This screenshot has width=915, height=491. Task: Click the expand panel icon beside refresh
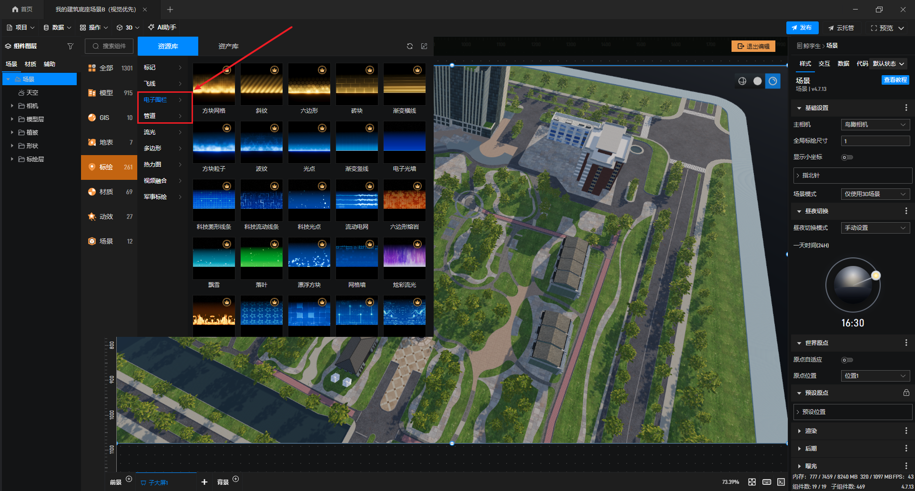point(424,46)
